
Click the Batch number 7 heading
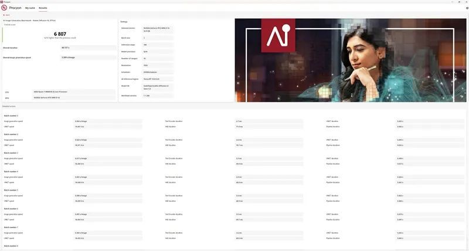click(11, 228)
